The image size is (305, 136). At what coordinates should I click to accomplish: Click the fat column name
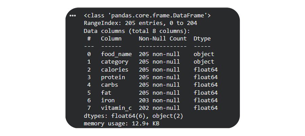tap(106, 93)
